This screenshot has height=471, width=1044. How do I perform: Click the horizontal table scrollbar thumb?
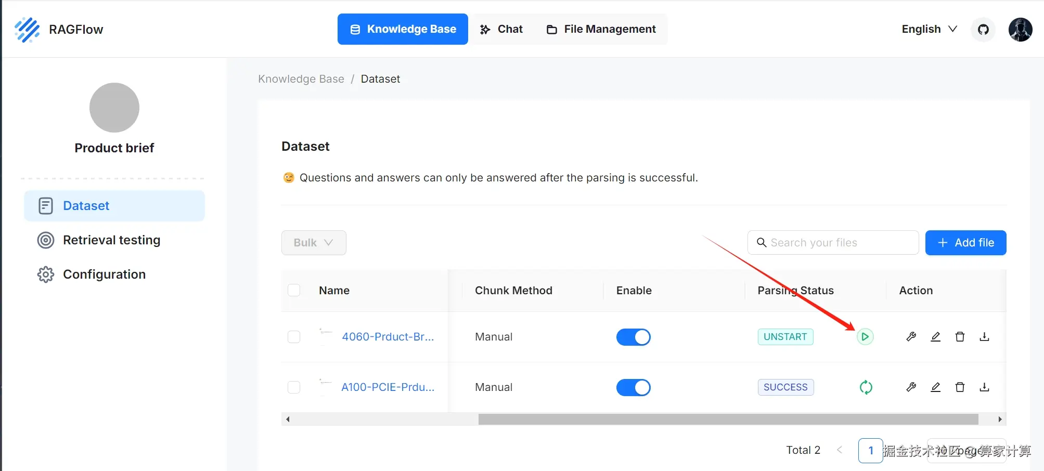[728, 419]
